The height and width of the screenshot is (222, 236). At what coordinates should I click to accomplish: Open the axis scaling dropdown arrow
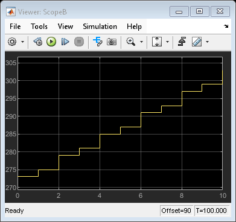pyautogui.click(x=167, y=42)
